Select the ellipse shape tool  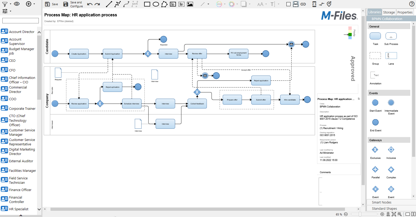click(x=156, y=4)
